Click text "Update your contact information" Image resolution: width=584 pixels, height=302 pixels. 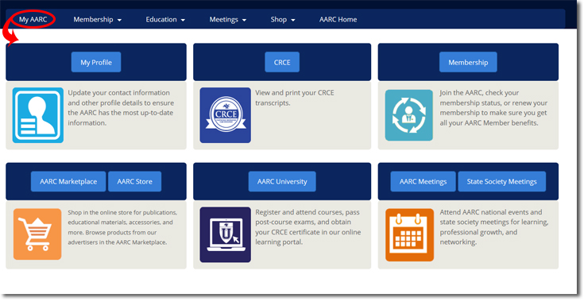(x=119, y=93)
